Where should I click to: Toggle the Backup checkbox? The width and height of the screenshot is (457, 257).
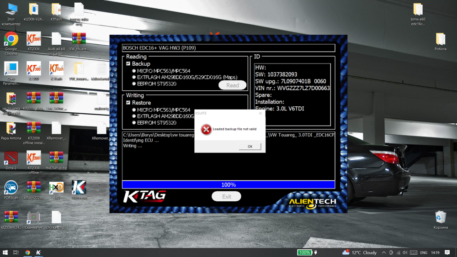point(128,63)
